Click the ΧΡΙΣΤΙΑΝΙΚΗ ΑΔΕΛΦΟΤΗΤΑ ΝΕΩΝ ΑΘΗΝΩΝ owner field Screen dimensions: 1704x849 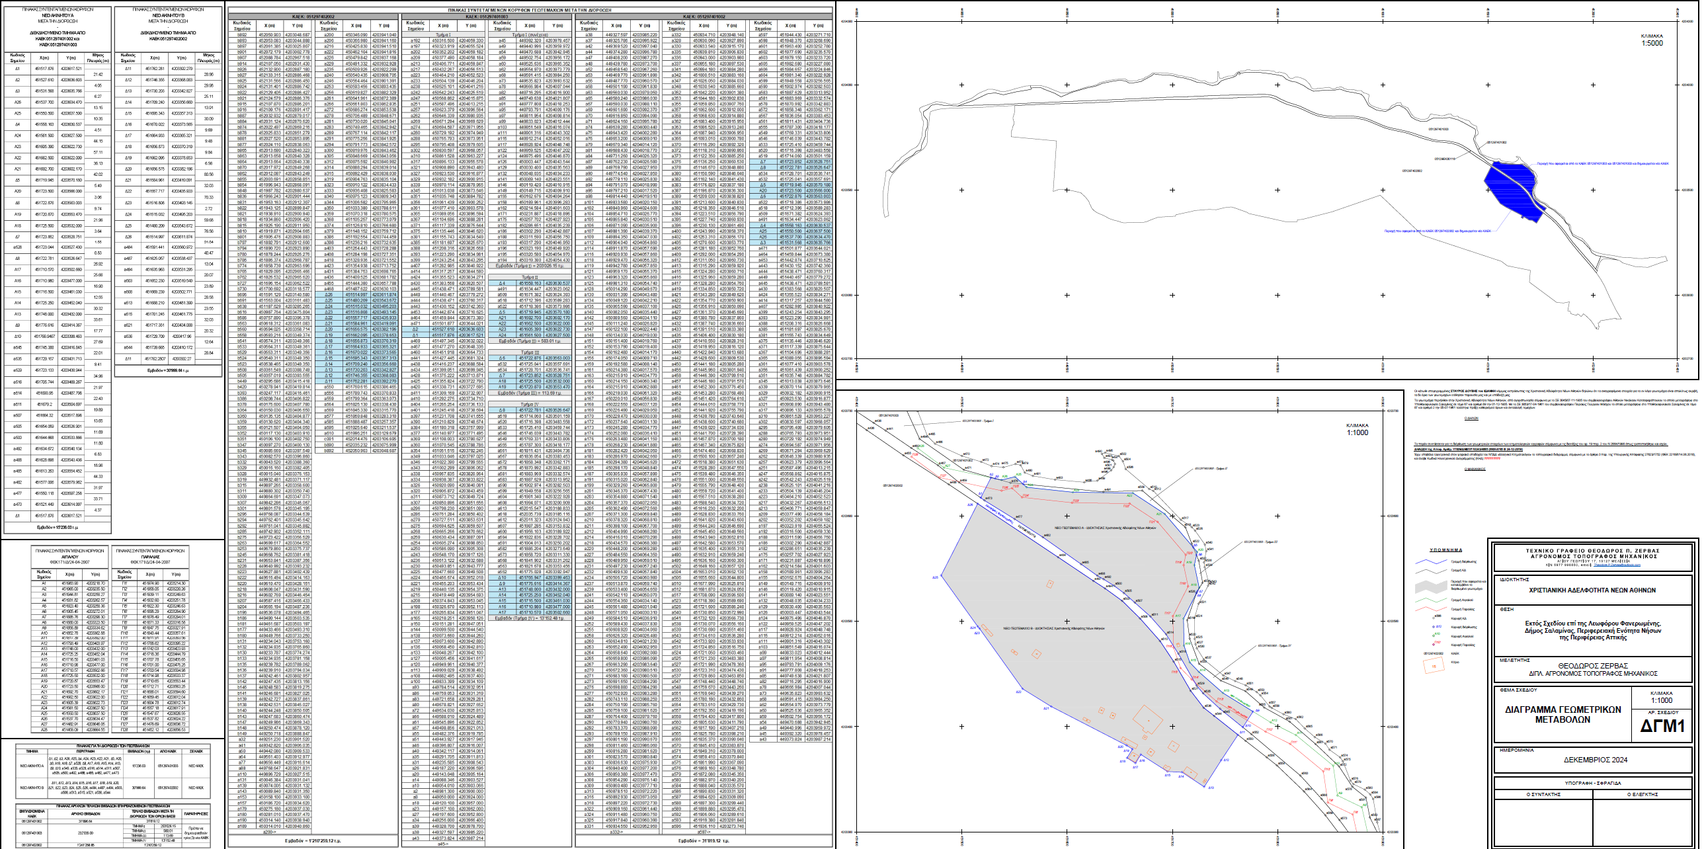pos(1593,590)
